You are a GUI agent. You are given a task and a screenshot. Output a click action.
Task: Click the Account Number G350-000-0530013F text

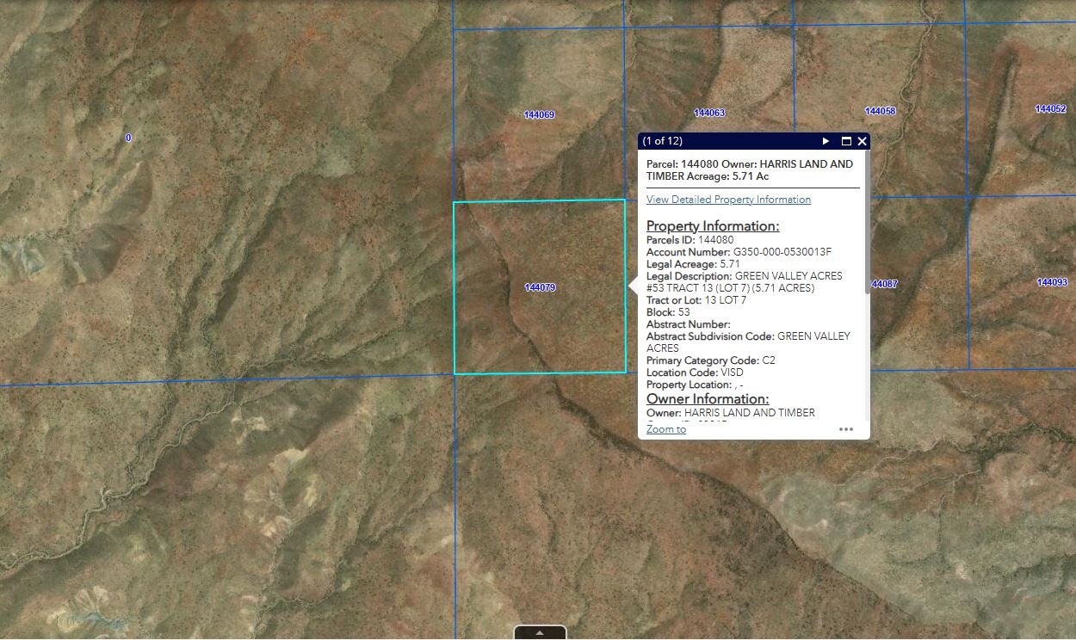pyautogui.click(x=739, y=252)
